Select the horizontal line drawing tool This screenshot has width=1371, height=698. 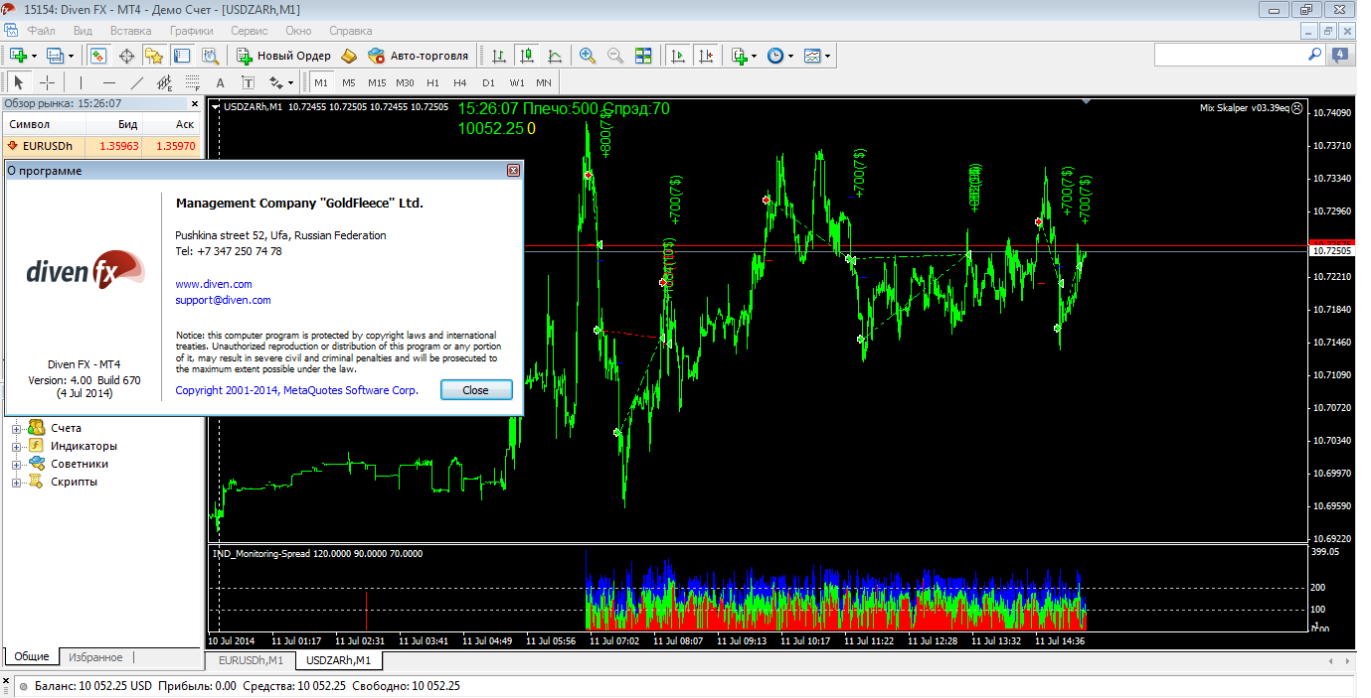pos(109,82)
